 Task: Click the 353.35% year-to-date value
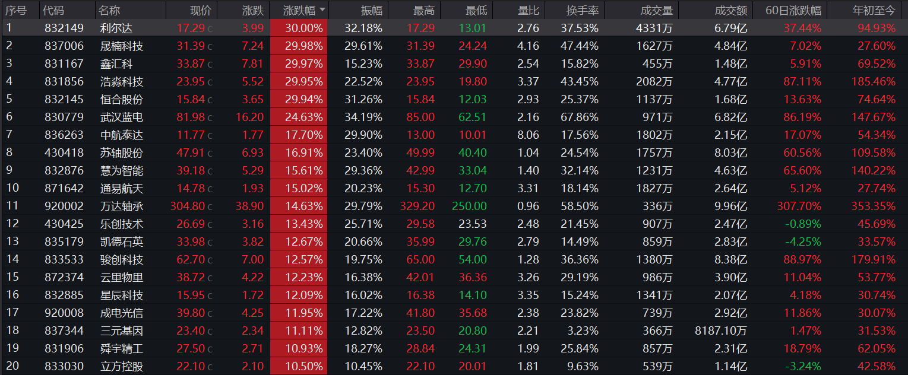[x=874, y=206]
